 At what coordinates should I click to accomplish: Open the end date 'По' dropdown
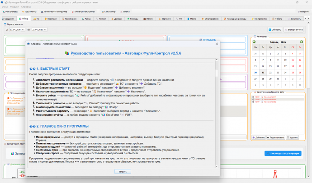[x=45, y=30]
